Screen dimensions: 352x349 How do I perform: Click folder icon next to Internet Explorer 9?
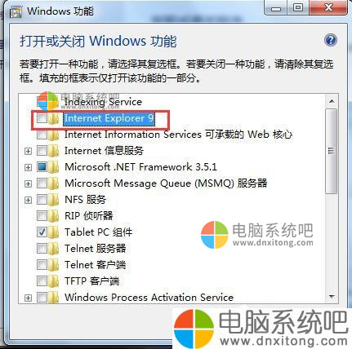click(54, 118)
